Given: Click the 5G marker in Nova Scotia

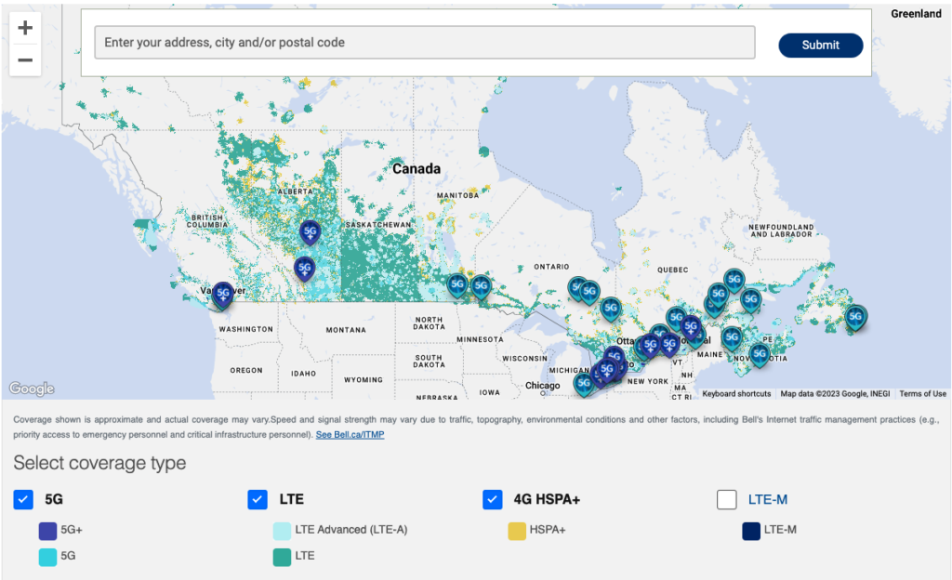Looking at the screenshot, I should (x=760, y=353).
